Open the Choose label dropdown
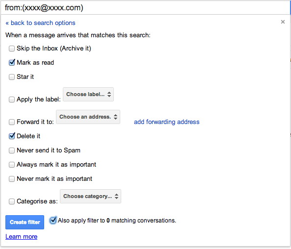 (x=88, y=95)
